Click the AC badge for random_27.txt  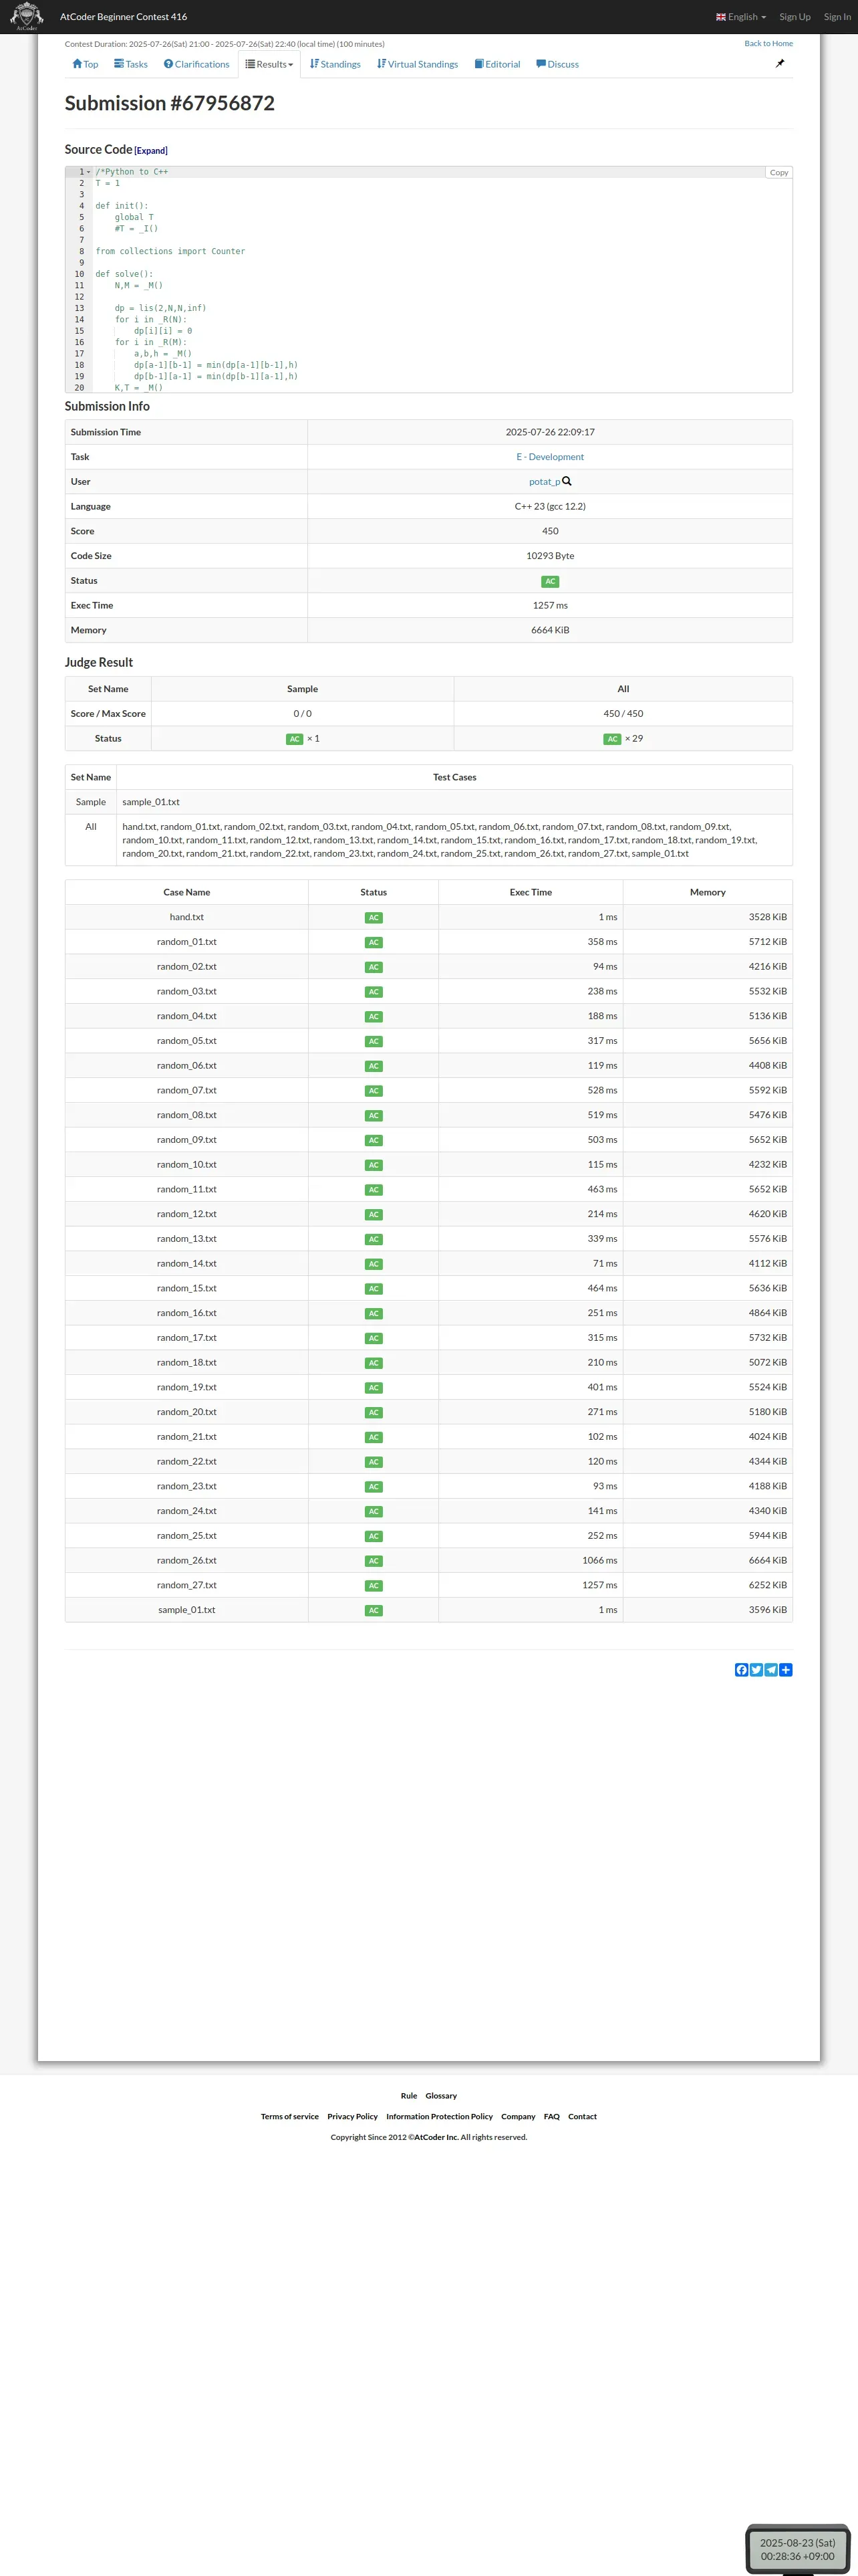coord(374,1586)
